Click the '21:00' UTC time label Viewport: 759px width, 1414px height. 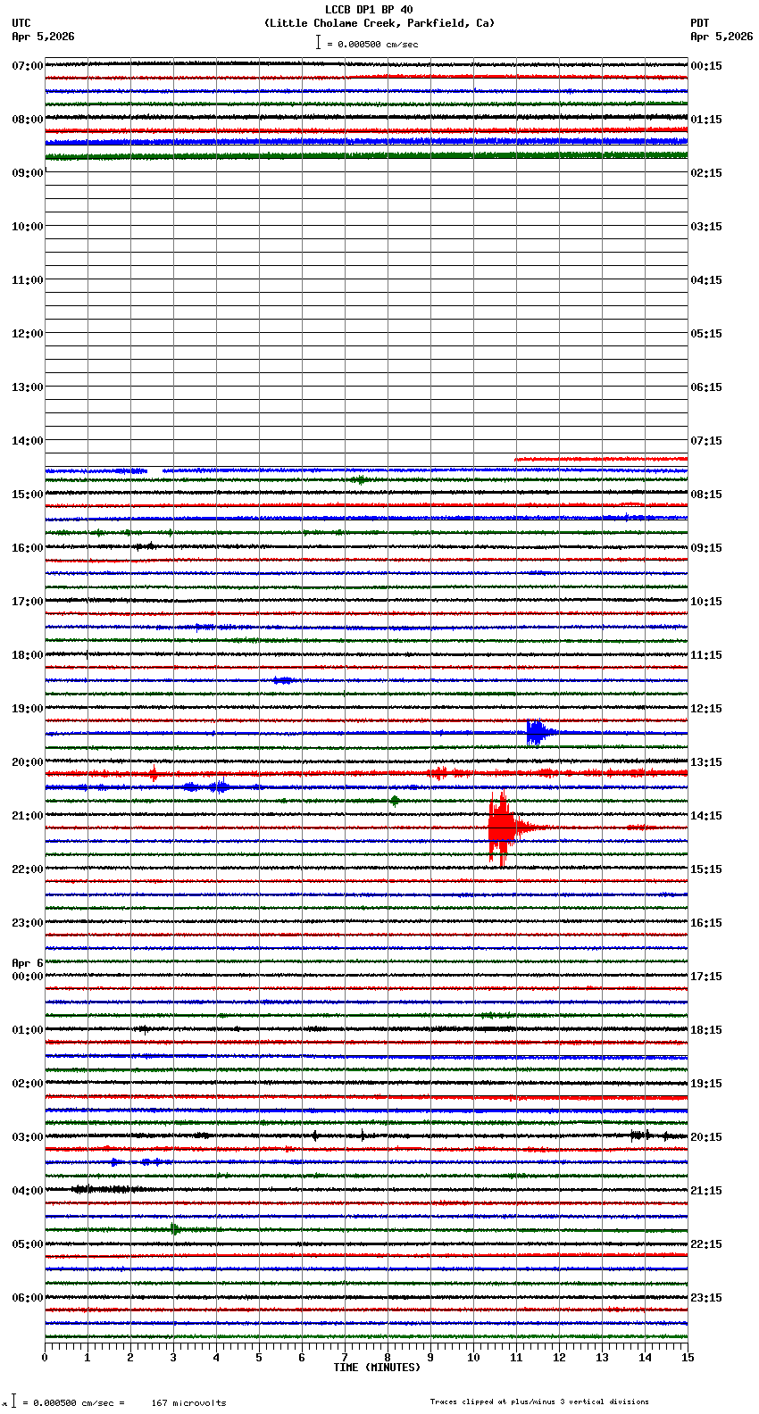point(28,816)
